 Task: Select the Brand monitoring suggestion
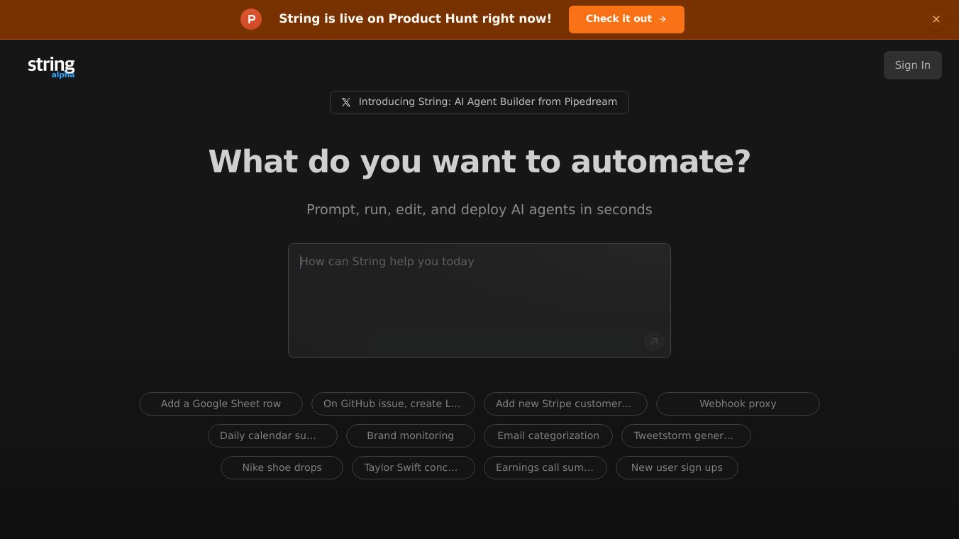pyautogui.click(x=411, y=435)
